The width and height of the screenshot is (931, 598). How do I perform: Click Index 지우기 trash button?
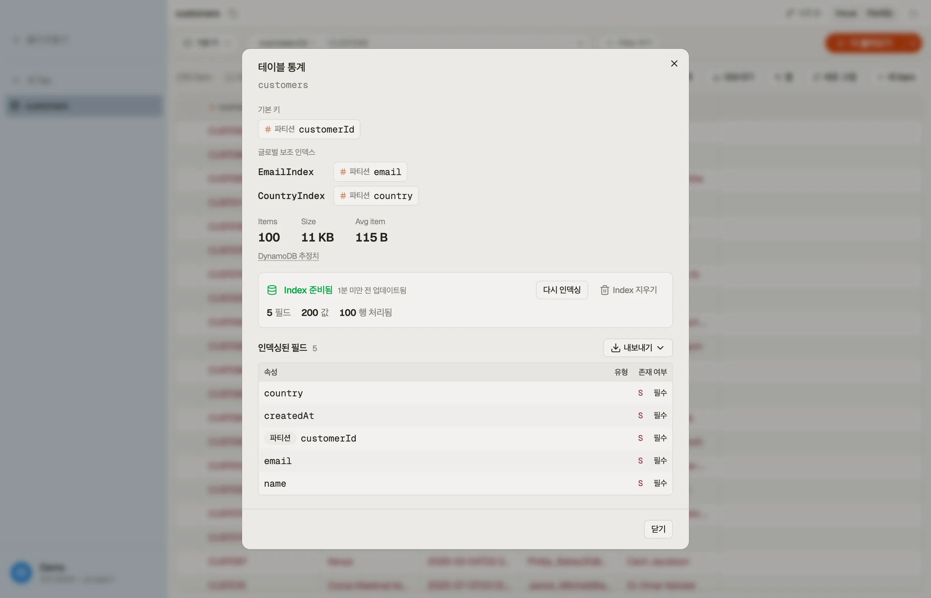coord(628,290)
